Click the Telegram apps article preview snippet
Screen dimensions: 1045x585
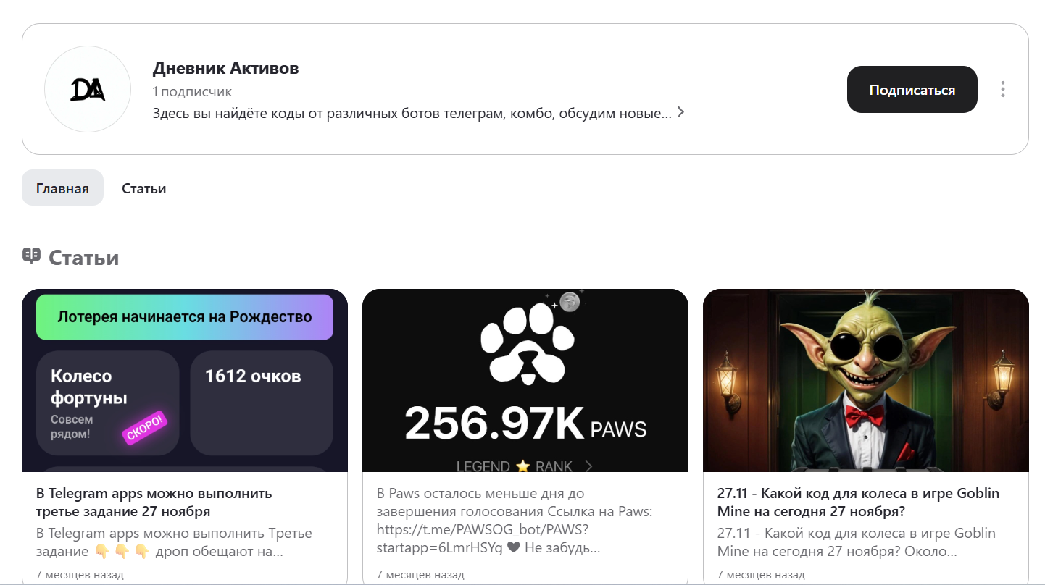coord(174,542)
